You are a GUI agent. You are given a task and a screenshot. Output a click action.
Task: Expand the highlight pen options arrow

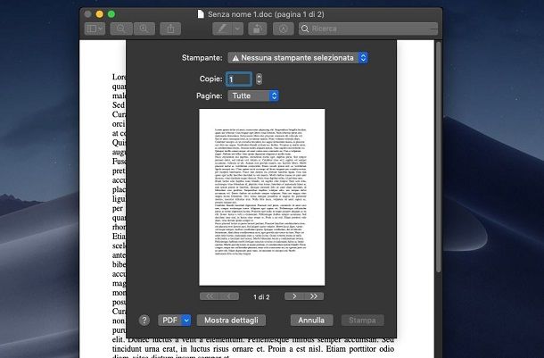pyautogui.click(x=237, y=29)
